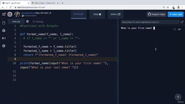
Task: Click the invite button
Action: [x=79, y=14]
